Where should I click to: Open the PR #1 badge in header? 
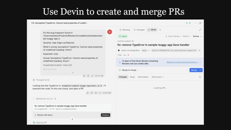[x=188, y=23]
